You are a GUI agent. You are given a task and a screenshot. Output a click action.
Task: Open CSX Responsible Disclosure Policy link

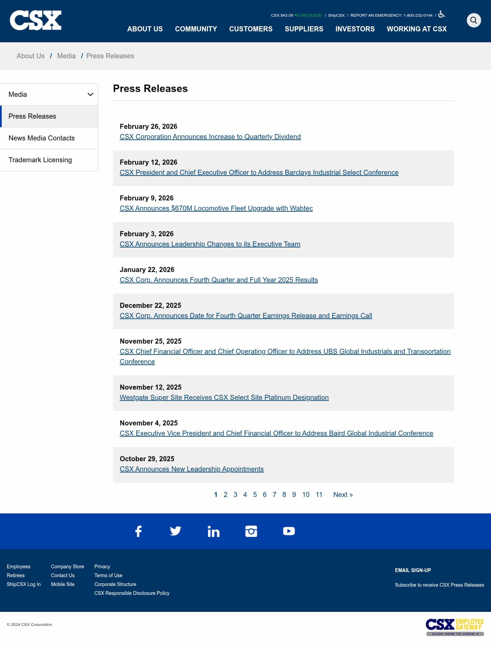pos(132,593)
